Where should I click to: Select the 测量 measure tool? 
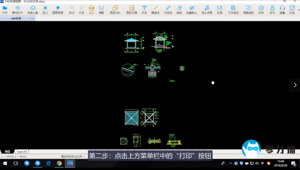pos(101,9)
